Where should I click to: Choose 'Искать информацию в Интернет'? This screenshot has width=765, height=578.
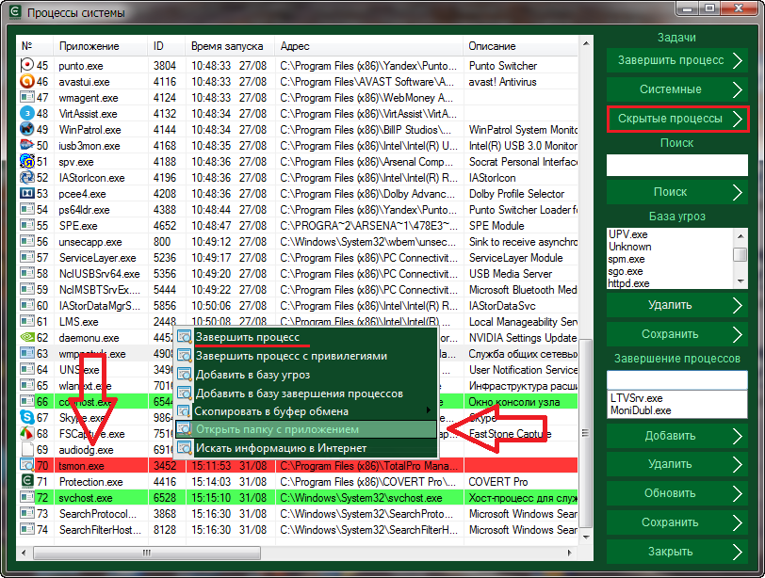click(305, 448)
